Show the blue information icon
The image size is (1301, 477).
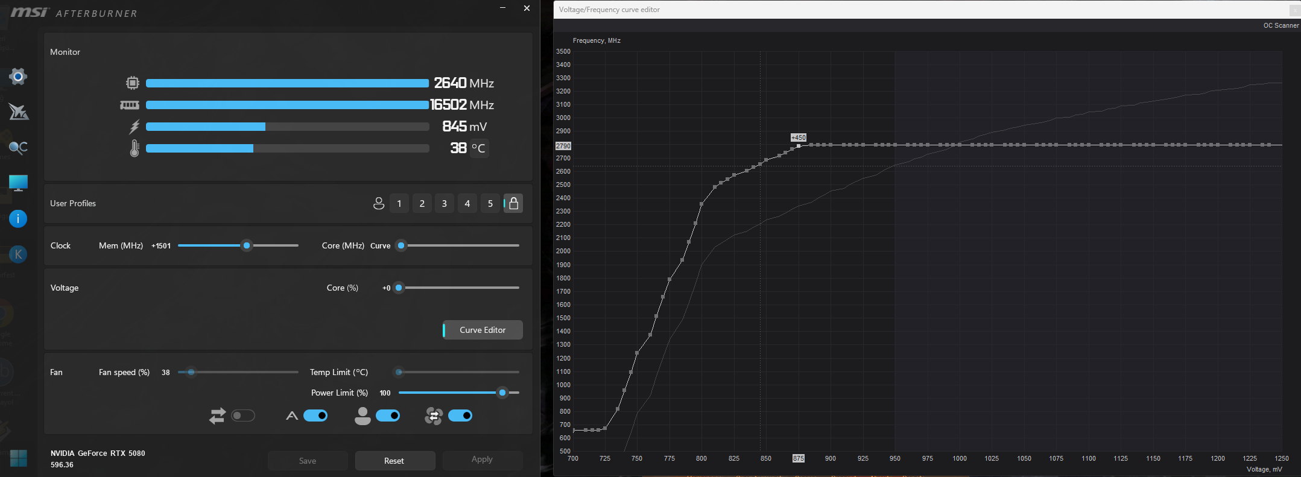[18, 218]
